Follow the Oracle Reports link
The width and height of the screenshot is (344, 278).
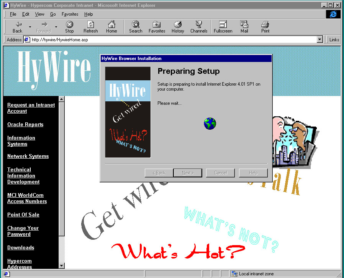25,125
